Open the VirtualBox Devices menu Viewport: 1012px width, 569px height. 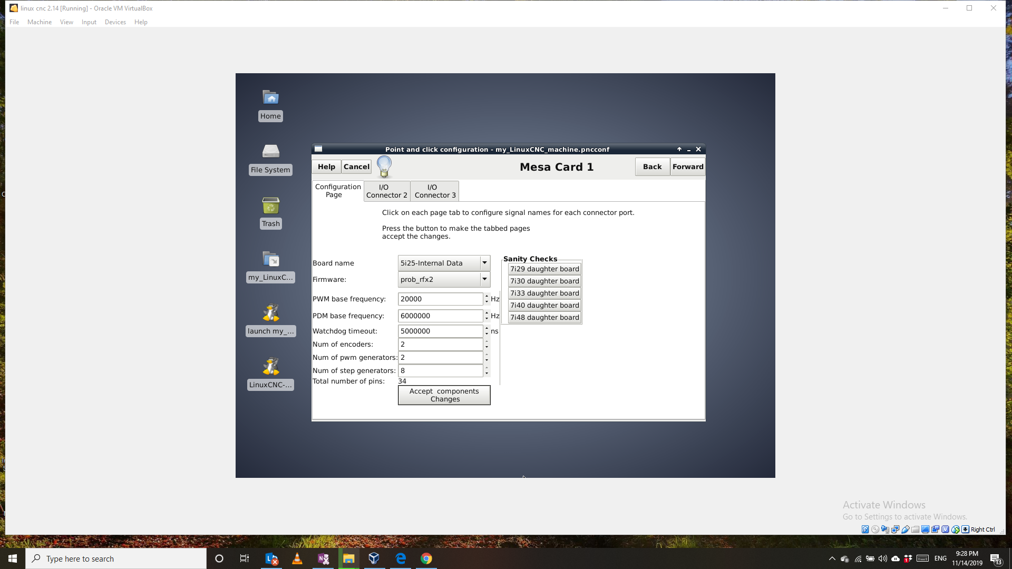[x=115, y=22]
